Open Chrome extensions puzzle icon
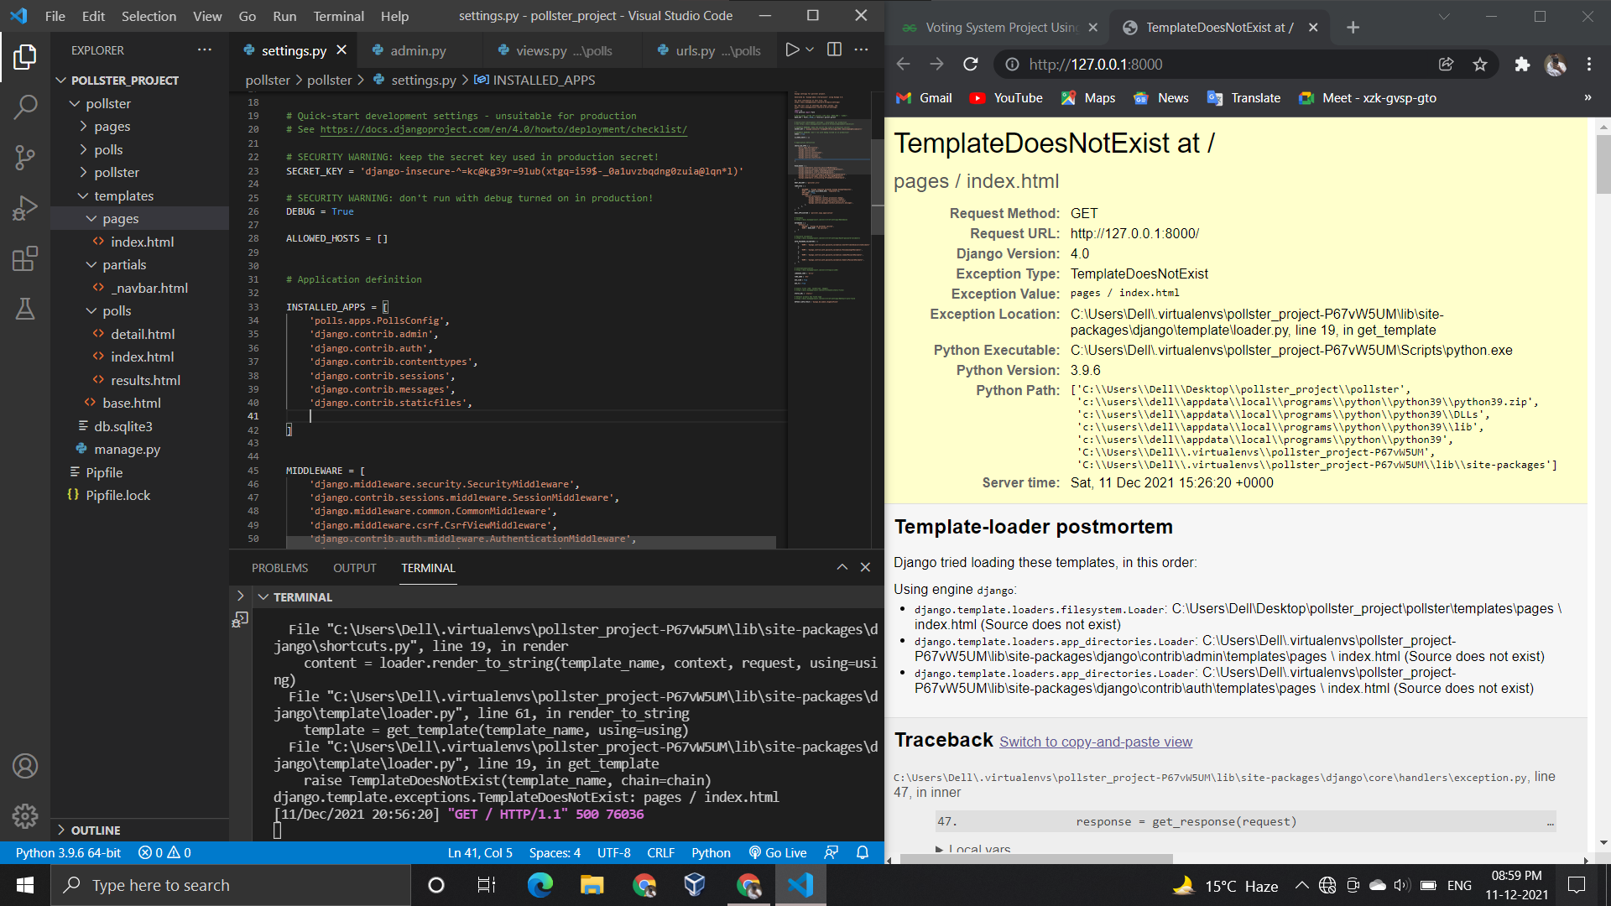1611x906 pixels. click(x=1521, y=64)
